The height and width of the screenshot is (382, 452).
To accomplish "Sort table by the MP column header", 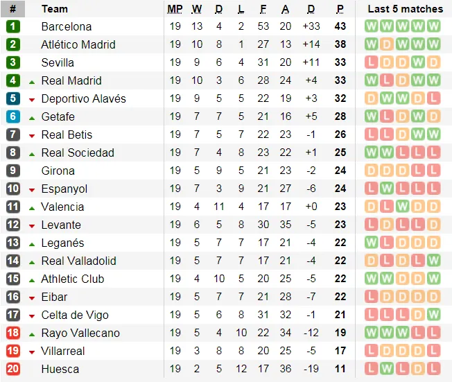I will [175, 9].
